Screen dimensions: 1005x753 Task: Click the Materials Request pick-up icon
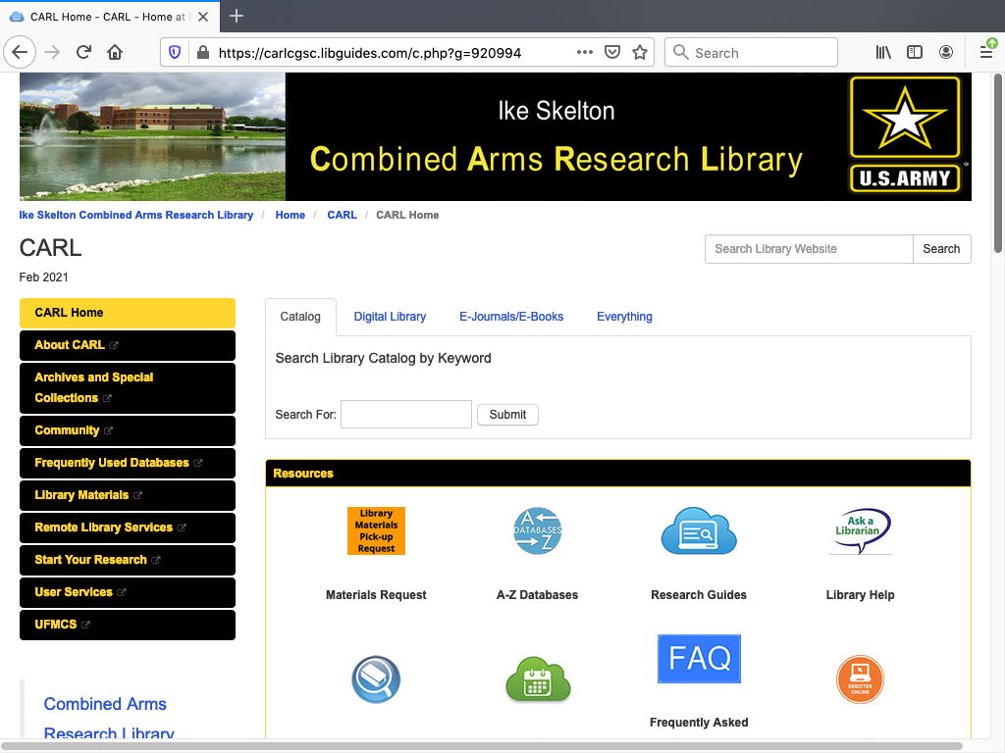coord(376,530)
